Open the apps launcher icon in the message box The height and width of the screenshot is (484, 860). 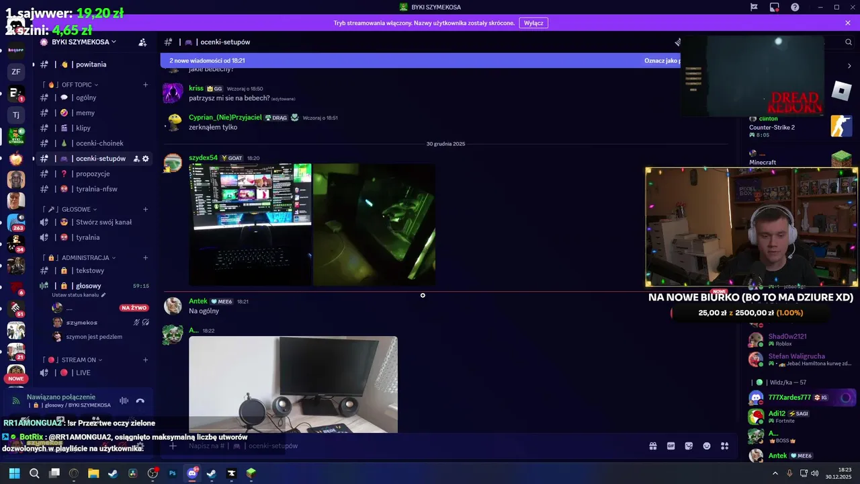point(725,446)
